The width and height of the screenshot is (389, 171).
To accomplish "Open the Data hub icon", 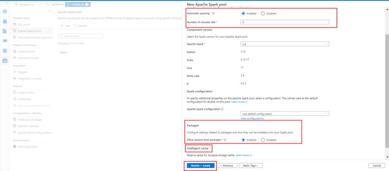I will pos(5,22).
